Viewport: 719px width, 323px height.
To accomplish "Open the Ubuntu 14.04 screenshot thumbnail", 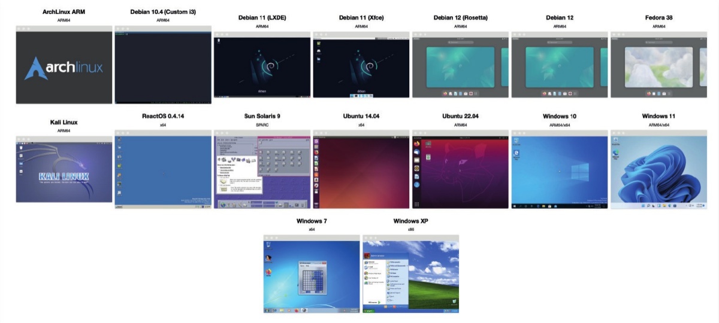I will point(361,169).
